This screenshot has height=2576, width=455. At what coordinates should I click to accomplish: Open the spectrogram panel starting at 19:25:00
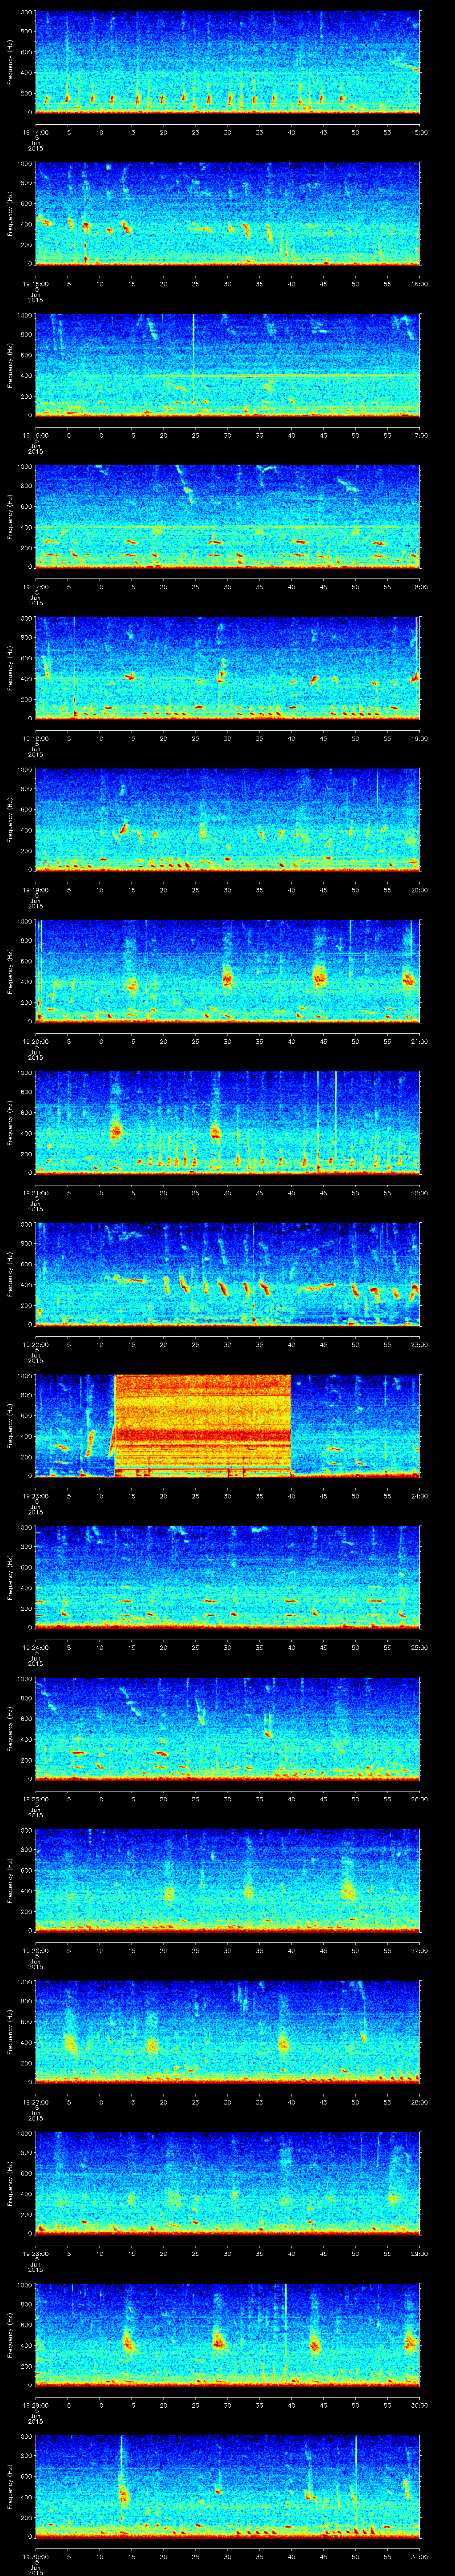click(228, 1728)
